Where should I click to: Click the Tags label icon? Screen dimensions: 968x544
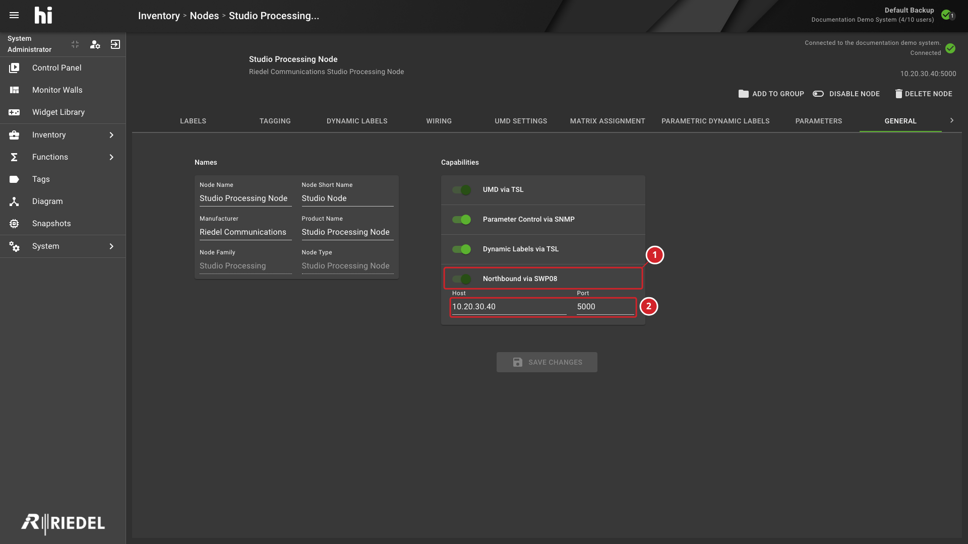click(14, 179)
